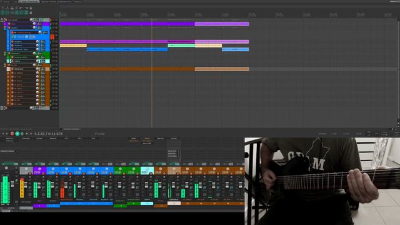
Task: Click the purple track number label under mixer
Action: [x=39, y=206]
